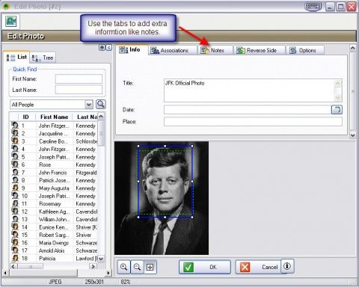Click person icon for Patricia row 18
This screenshot has width=359, height=287.
pyautogui.click(x=15, y=258)
